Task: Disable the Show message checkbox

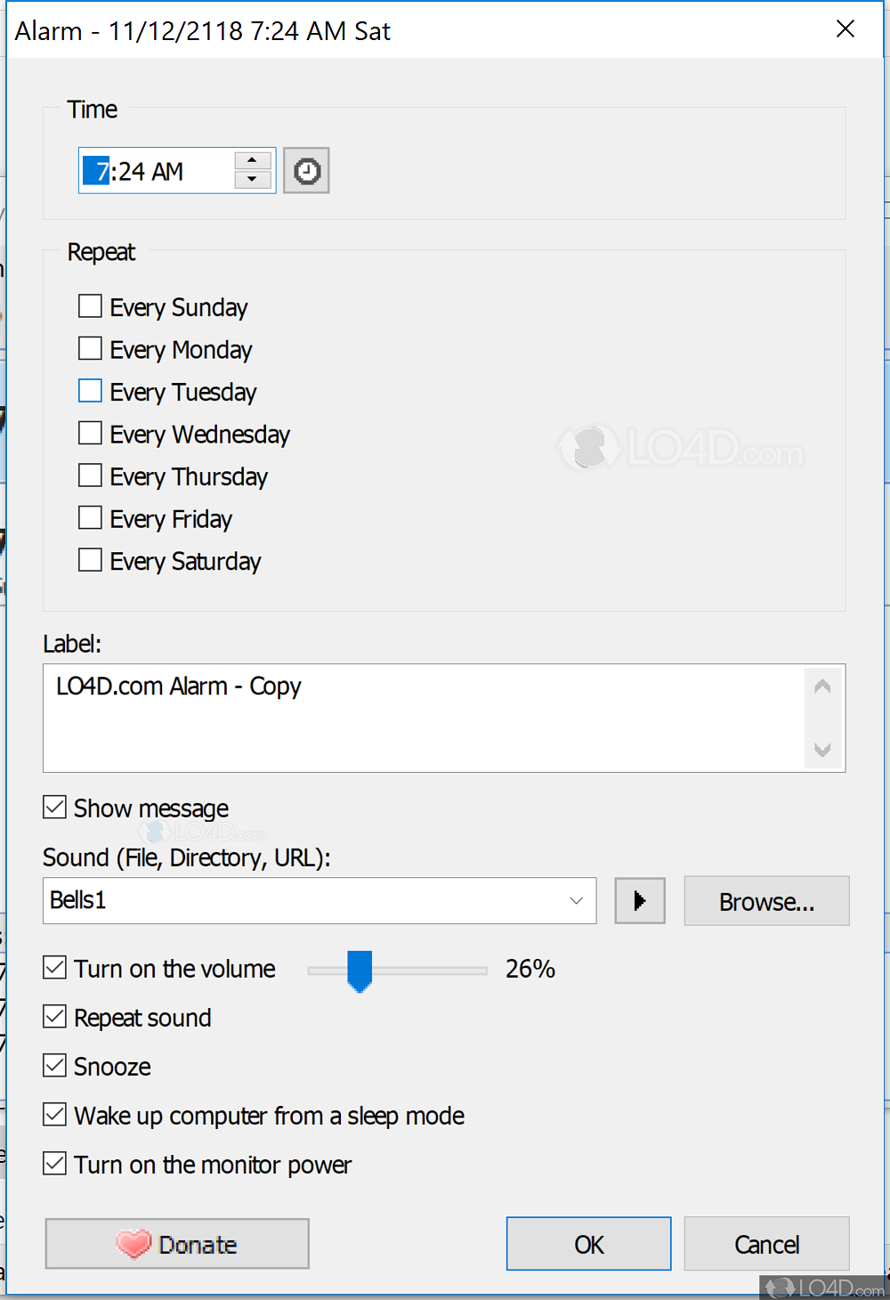Action: [x=55, y=808]
